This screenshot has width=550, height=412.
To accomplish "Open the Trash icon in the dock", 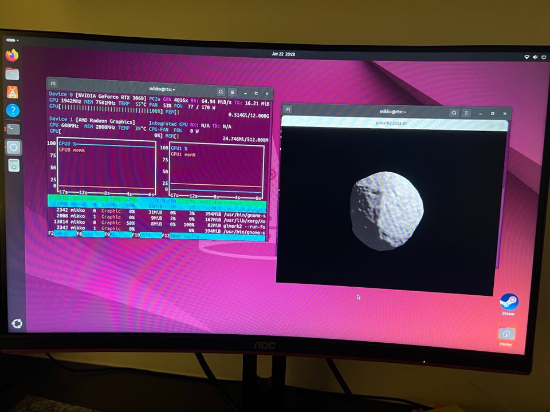I will [x=14, y=166].
